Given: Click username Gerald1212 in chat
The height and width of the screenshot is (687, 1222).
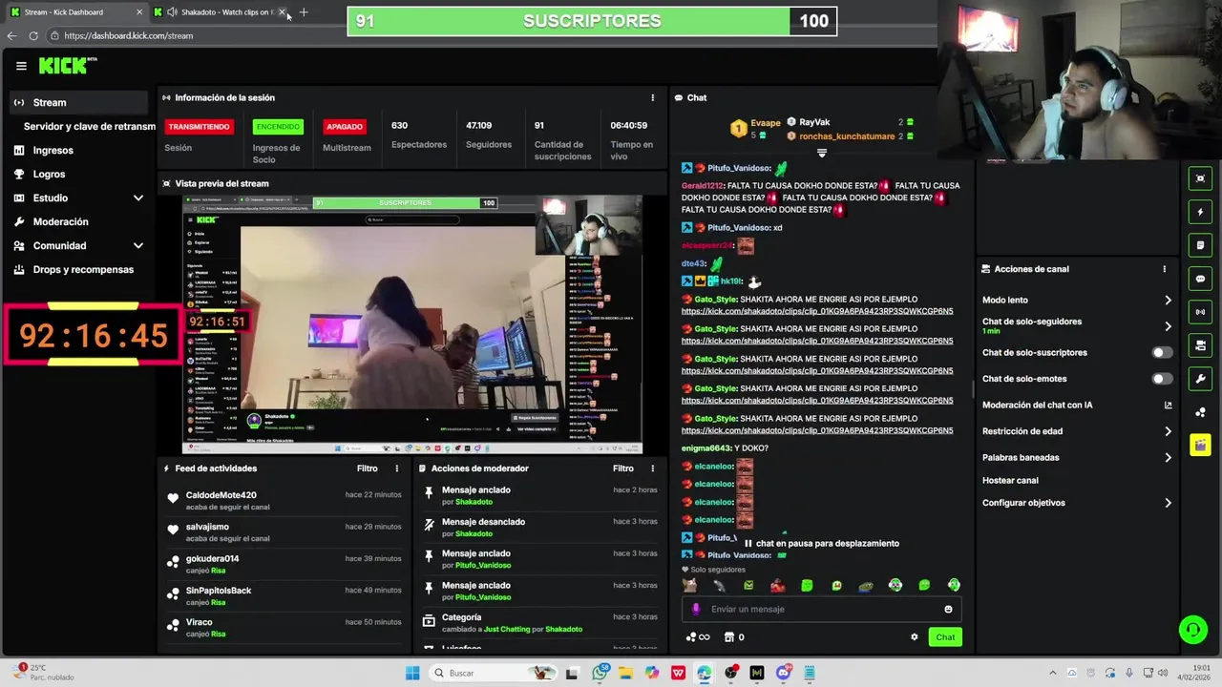Looking at the screenshot, I should pos(703,186).
